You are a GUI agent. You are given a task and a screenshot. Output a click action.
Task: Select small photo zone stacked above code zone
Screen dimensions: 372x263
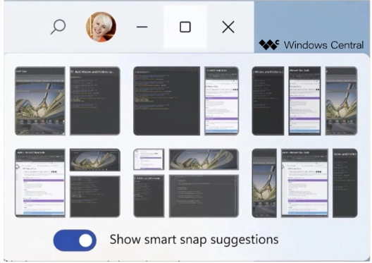[x=95, y=160]
